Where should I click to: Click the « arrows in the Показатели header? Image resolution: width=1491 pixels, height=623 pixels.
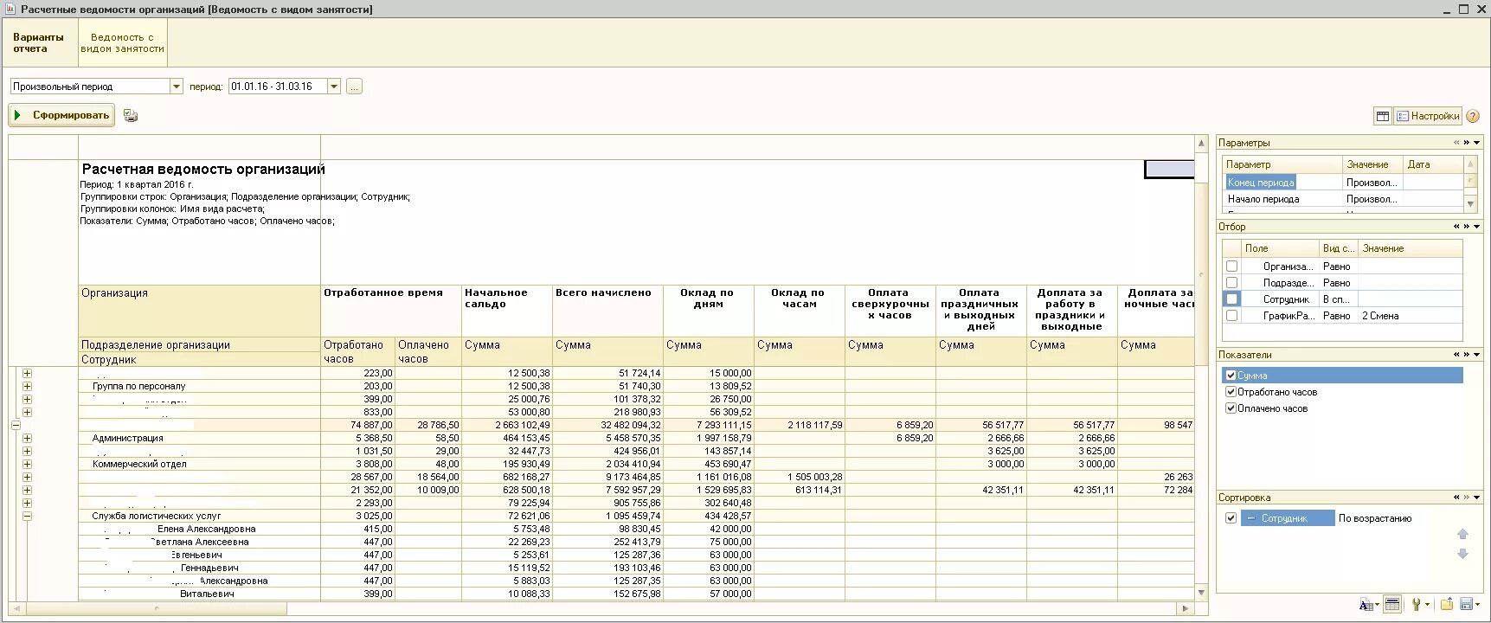point(1456,355)
